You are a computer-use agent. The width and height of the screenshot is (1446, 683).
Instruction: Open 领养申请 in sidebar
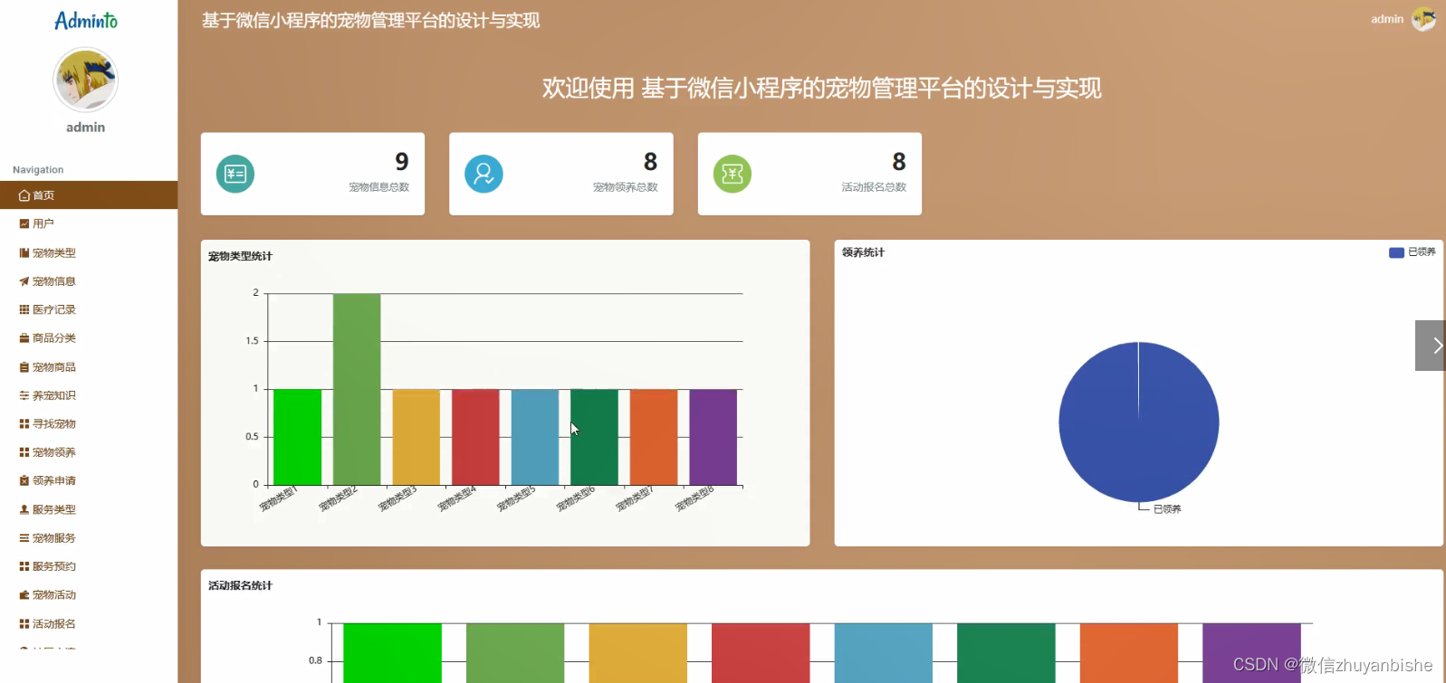[x=89, y=480]
